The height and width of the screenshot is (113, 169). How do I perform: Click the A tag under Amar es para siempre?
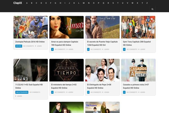52,49
